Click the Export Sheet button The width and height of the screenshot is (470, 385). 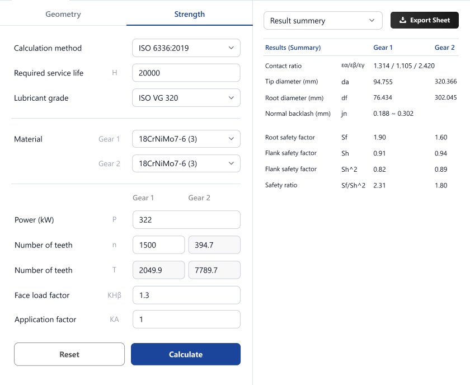click(x=425, y=20)
